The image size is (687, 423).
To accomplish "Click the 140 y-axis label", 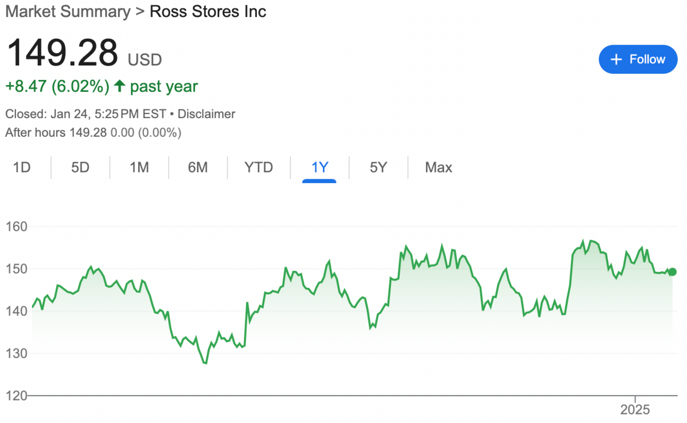I will 16,311.
